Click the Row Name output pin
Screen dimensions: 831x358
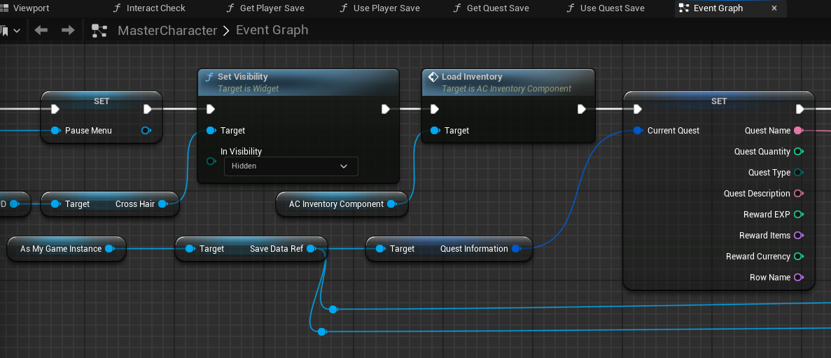coord(799,277)
